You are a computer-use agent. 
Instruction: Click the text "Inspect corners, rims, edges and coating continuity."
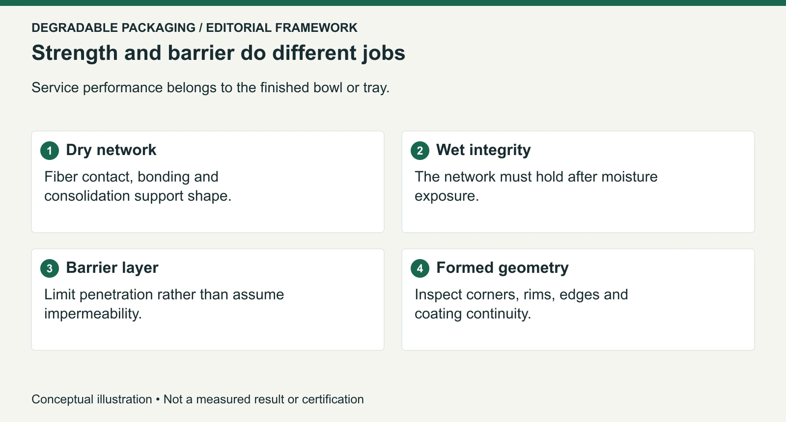click(521, 304)
